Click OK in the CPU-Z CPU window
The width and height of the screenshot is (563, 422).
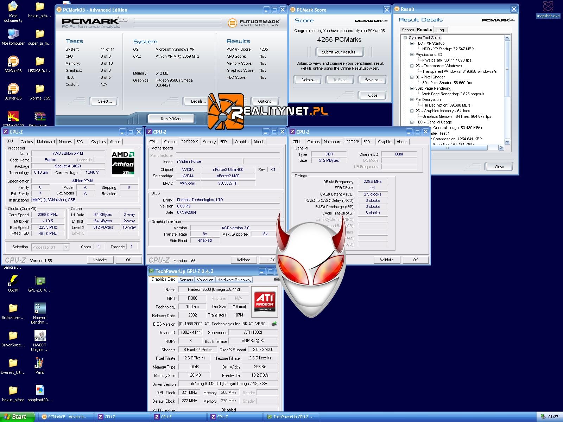(128, 260)
